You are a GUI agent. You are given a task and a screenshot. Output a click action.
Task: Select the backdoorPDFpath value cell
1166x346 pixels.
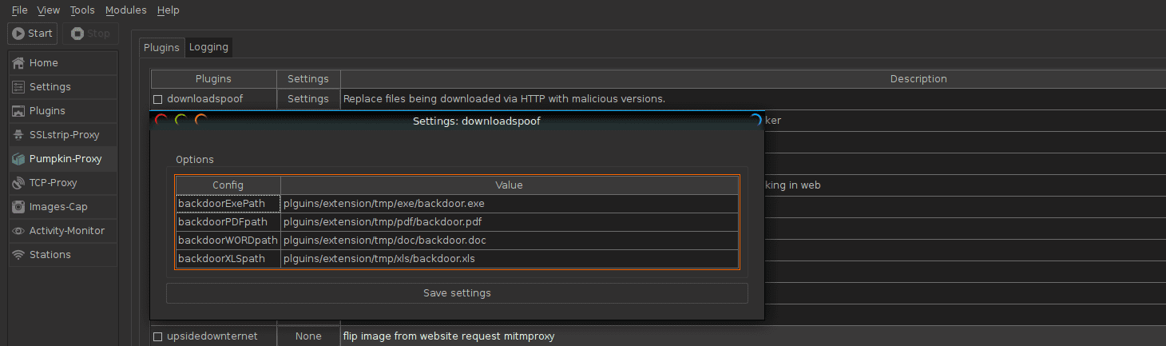(x=510, y=222)
